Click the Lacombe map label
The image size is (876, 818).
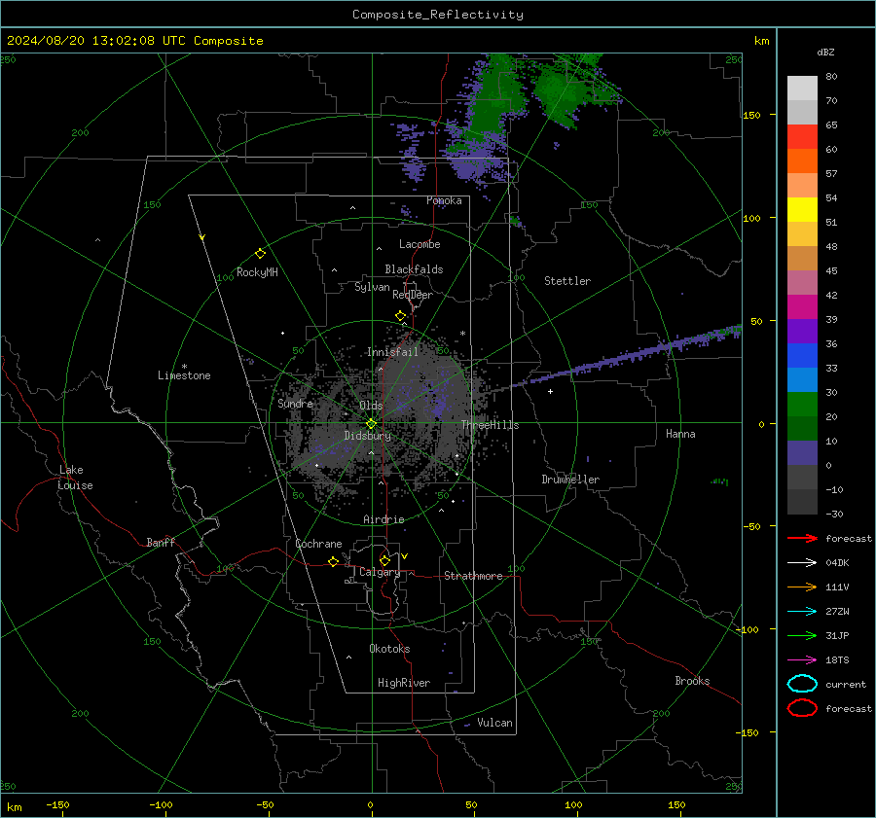[x=420, y=244]
